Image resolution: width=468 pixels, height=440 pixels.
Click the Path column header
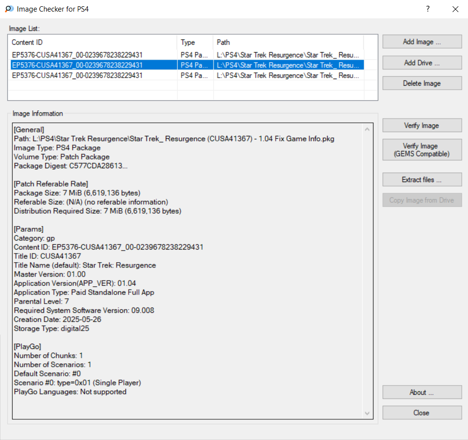click(288, 42)
